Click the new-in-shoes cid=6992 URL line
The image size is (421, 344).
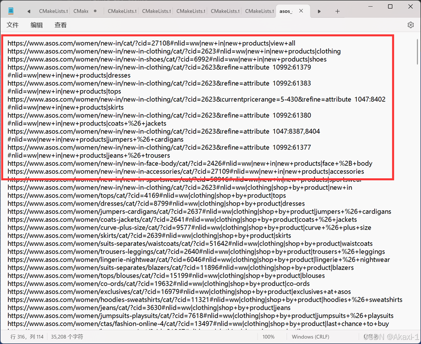pos(167,59)
